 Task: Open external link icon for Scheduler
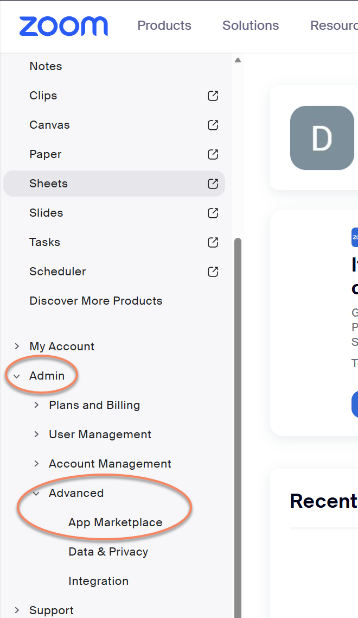213,272
